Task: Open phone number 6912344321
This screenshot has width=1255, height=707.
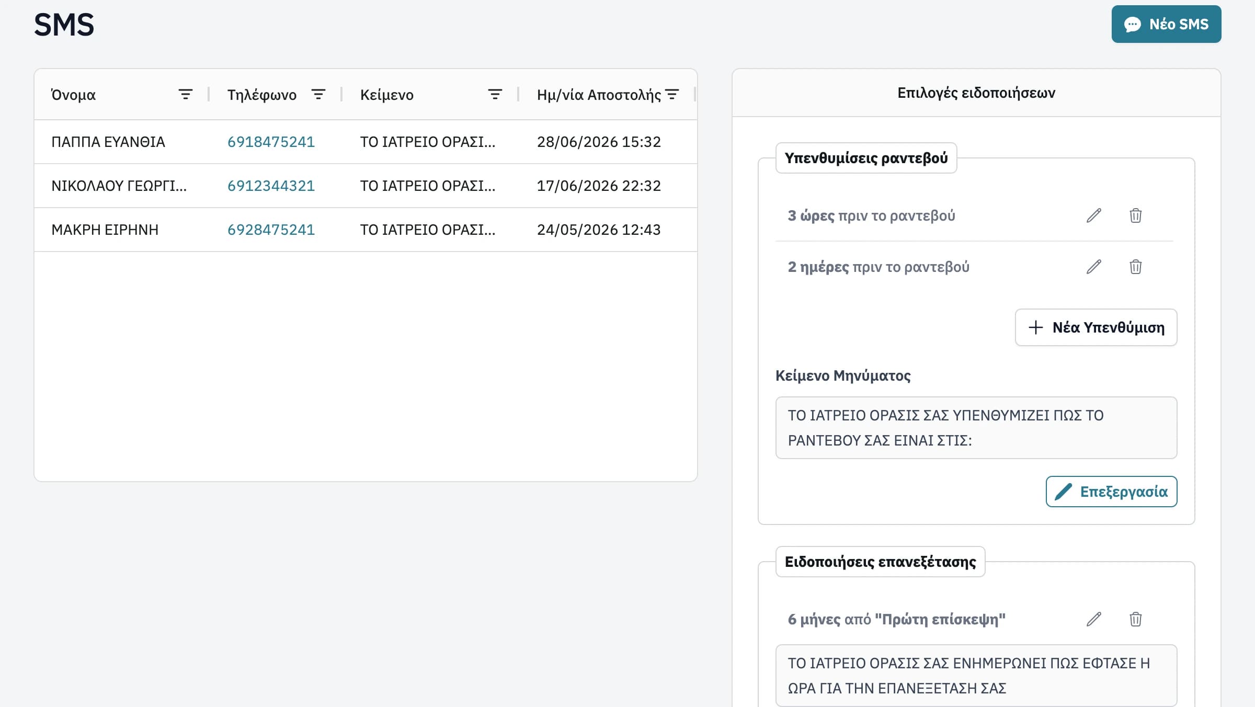Action: [x=271, y=186]
